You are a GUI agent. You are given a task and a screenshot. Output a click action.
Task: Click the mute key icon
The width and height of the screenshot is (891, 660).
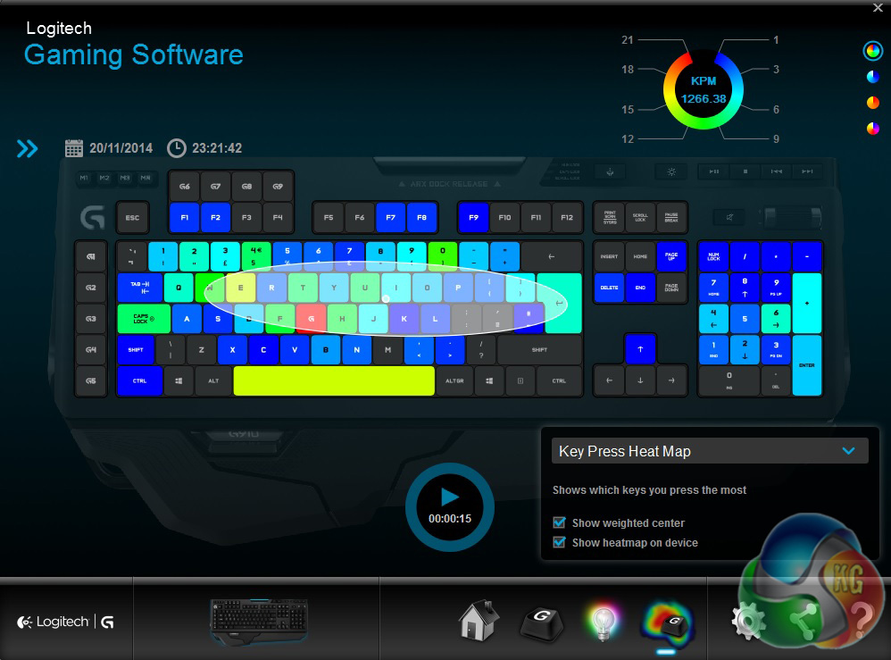[729, 217]
